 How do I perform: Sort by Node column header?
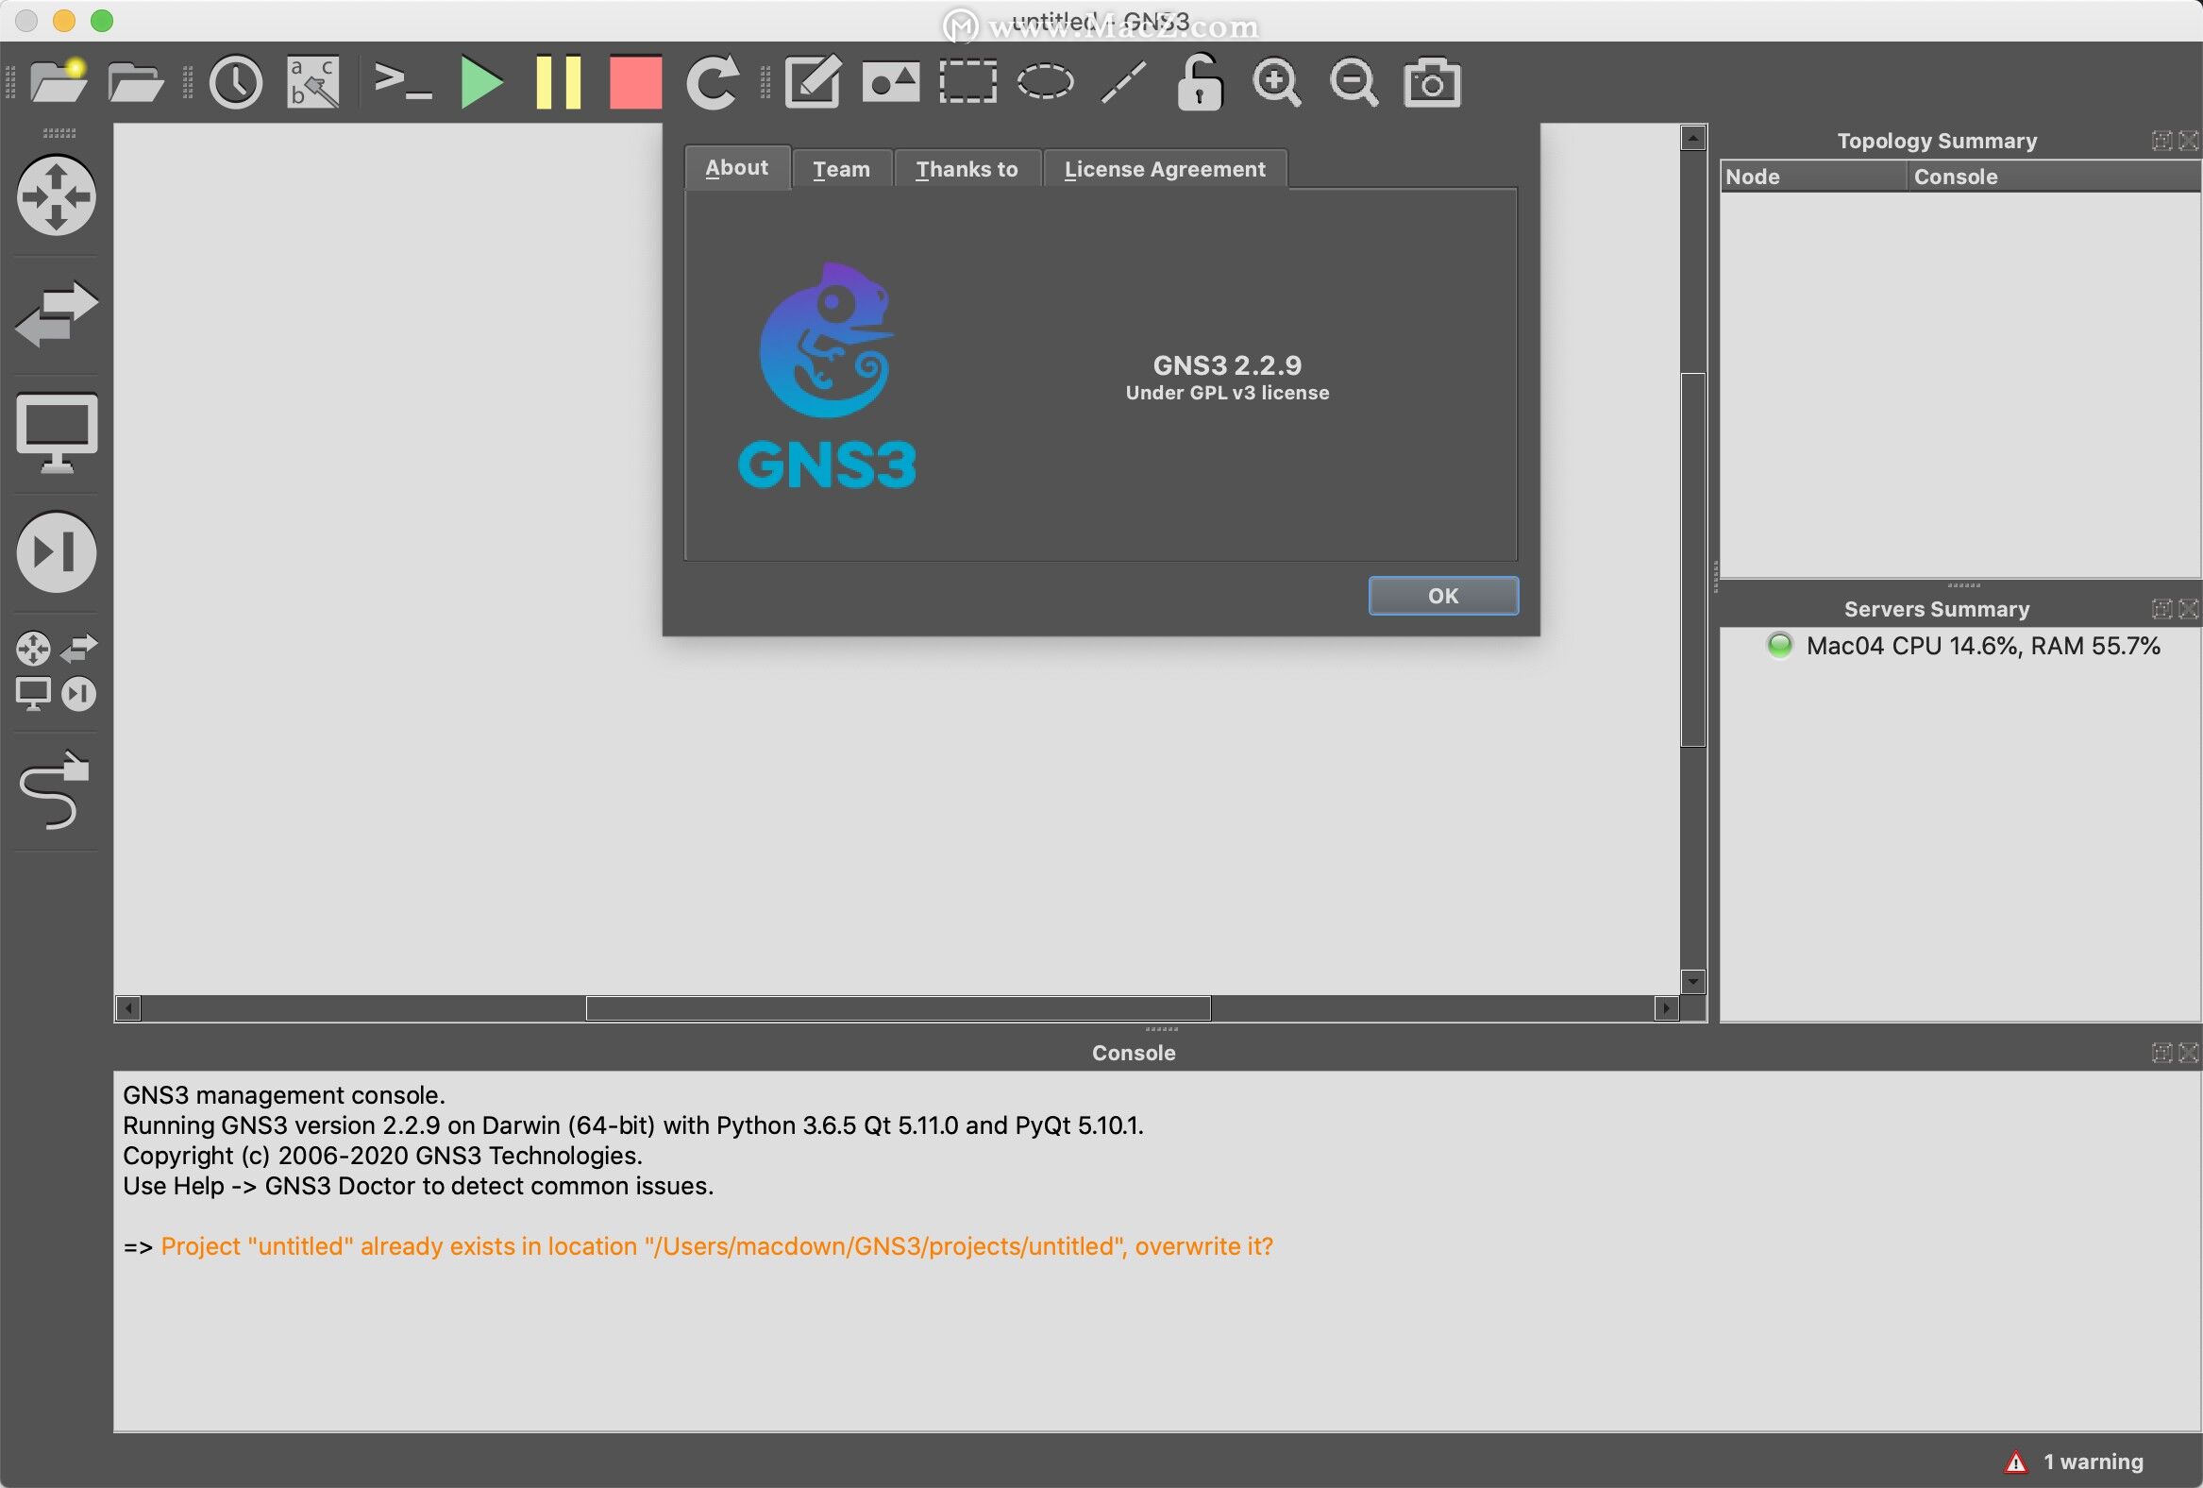click(1812, 177)
